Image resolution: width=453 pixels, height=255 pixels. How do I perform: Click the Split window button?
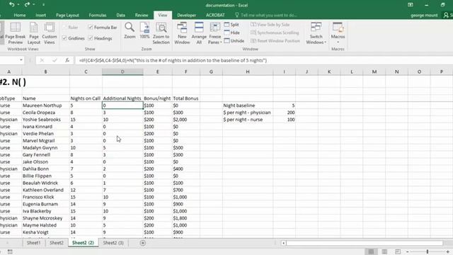(x=231, y=25)
